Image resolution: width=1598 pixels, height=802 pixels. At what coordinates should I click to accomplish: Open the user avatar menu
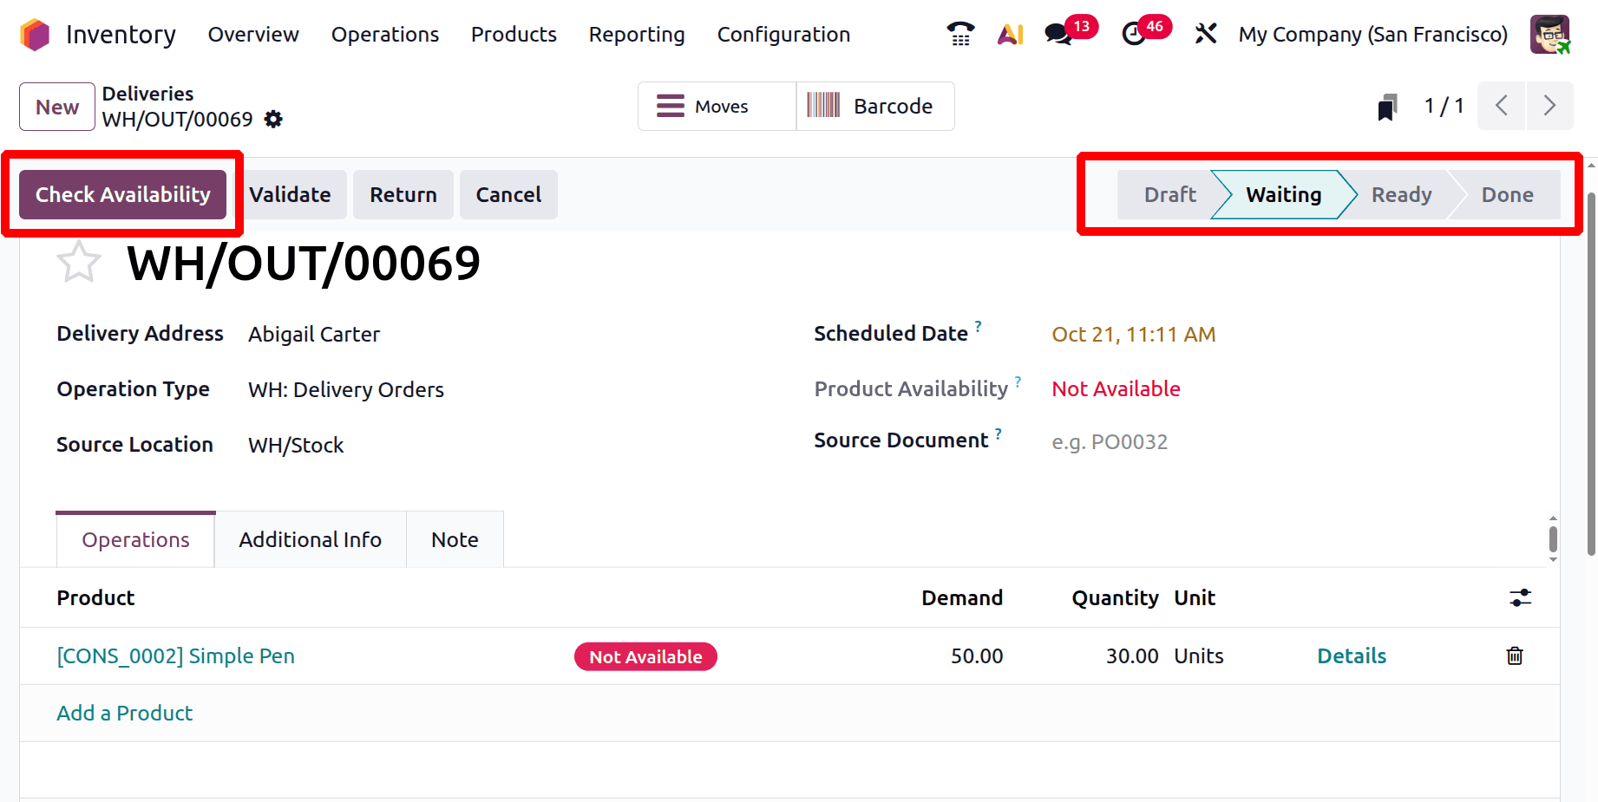point(1549,35)
